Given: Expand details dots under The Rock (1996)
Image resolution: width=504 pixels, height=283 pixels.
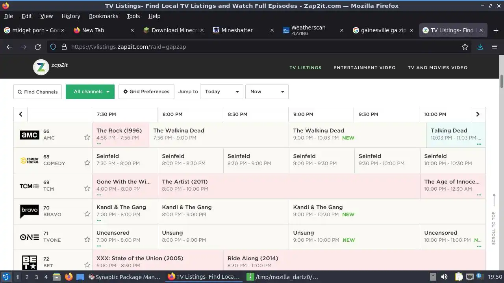Looking at the screenshot, I should (99, 144).
